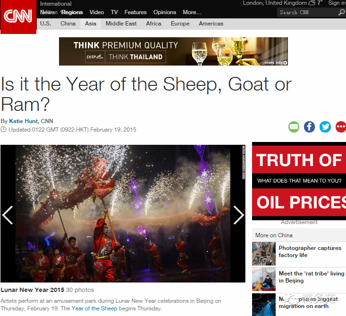Share article on Facebook
The height and width of the screenshot is (316, 346).
[x=309, y=127]
